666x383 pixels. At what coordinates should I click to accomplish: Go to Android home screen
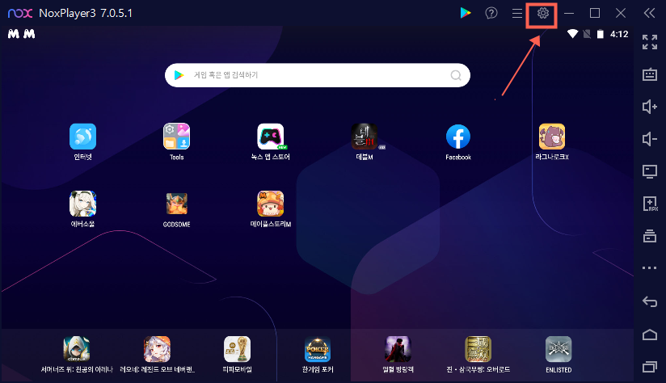coord(650,335)
